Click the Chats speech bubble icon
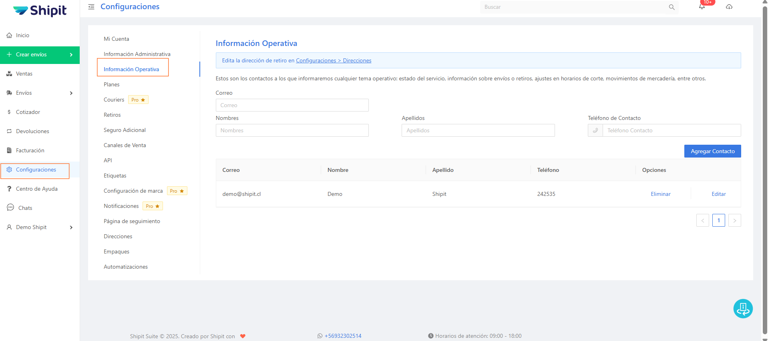The width and height of the screenshot is (768, 341). coord(10,207)
